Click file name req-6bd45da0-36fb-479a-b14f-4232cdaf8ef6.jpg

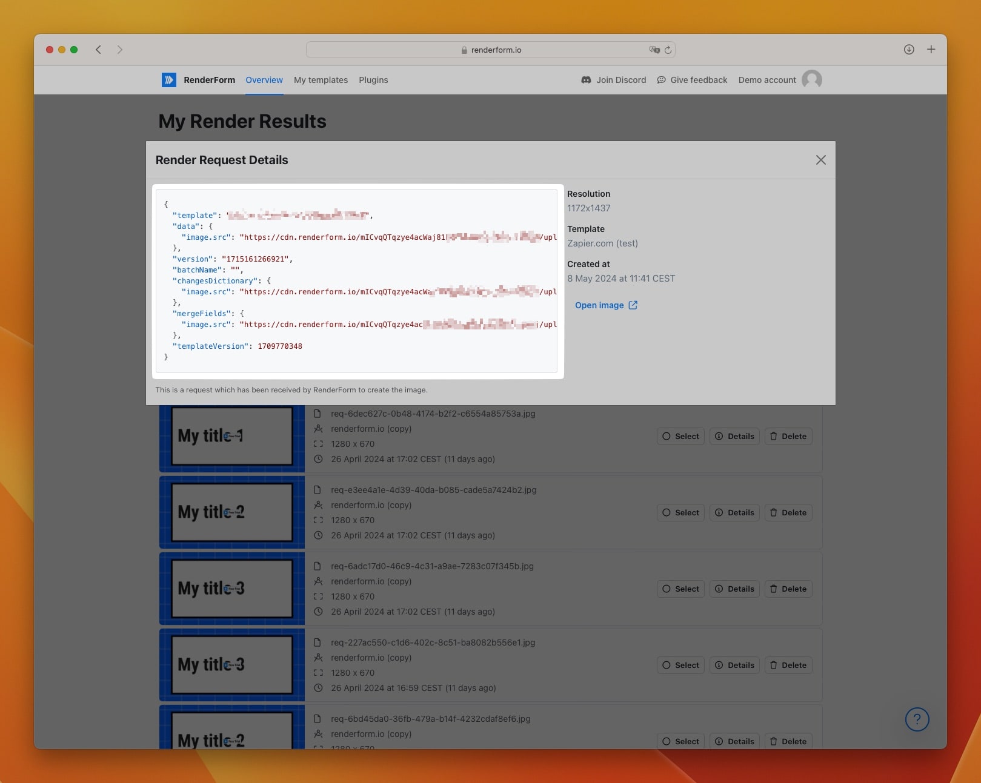click(x=431, y=719)
